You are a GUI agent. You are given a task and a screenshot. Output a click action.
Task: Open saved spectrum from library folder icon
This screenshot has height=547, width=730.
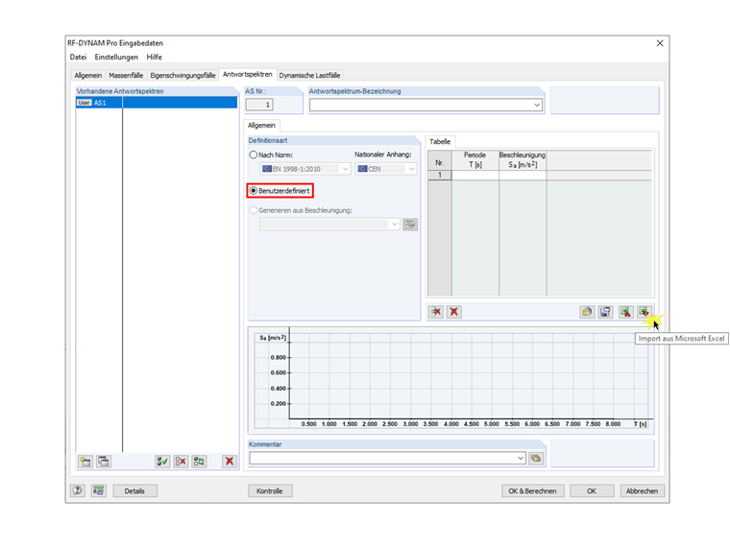click(587, 312)
